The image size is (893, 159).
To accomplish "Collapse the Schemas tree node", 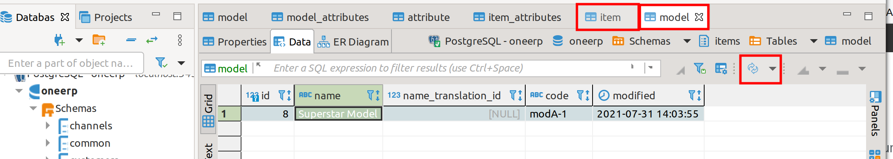I will 33,108.
